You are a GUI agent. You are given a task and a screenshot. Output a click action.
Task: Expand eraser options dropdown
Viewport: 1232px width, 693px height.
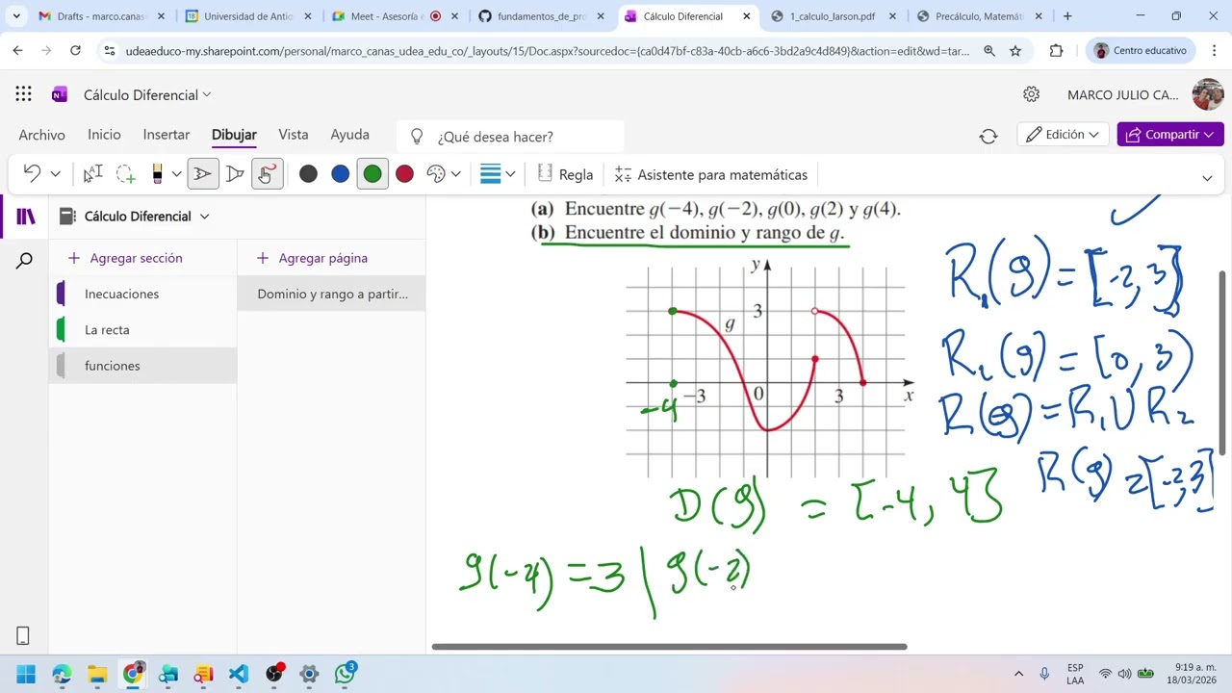coord(176,174)
